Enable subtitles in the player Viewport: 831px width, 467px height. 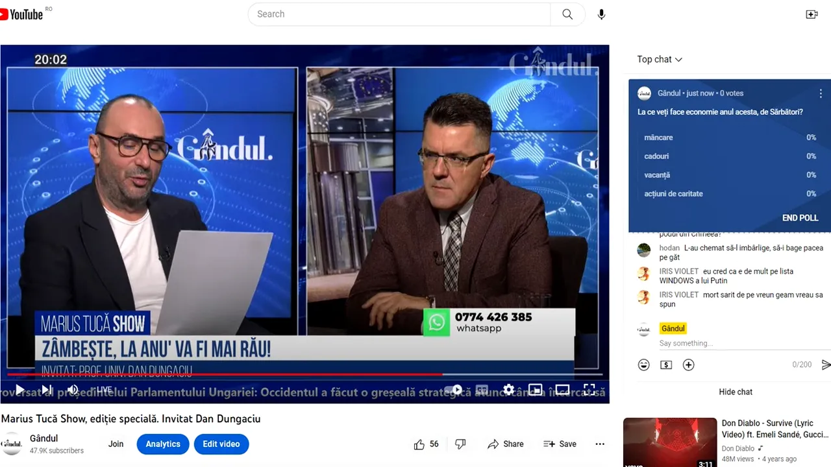(x=482, y=390)
